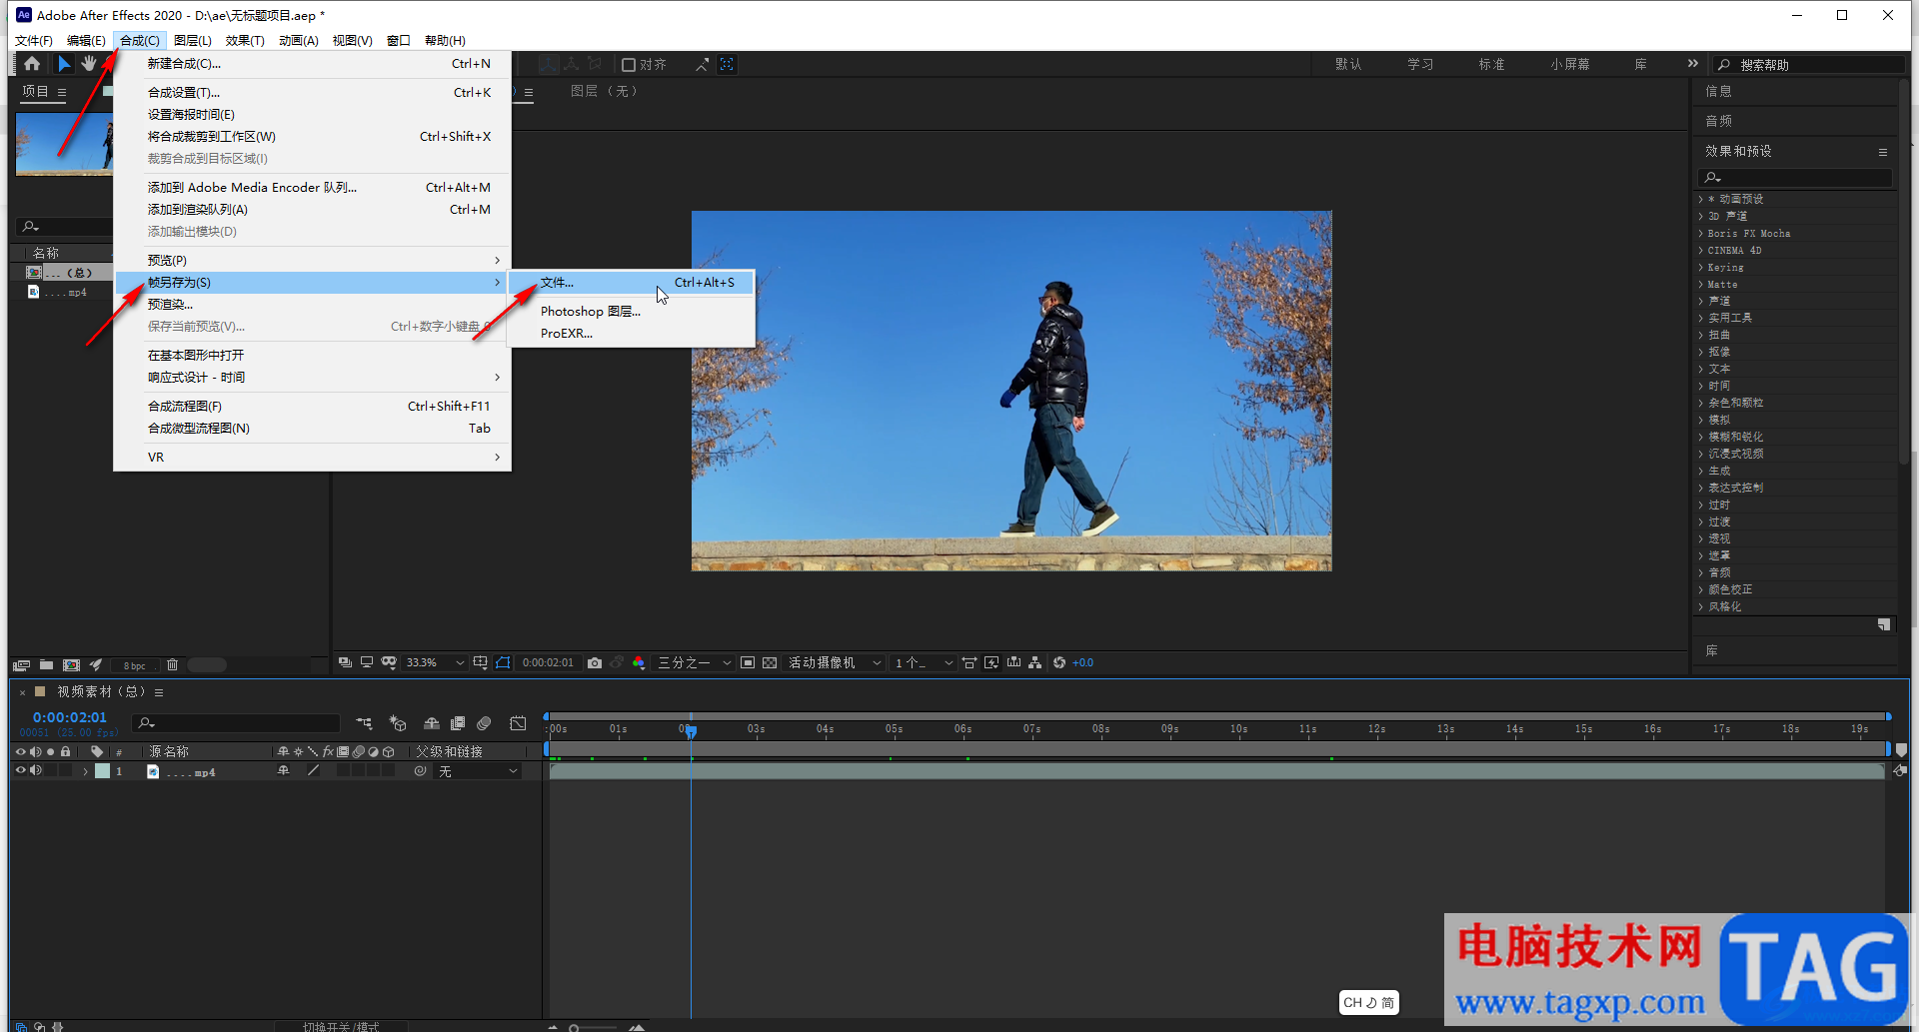Click the parent pick whip spiral for layer 1
1919x1032 pixels.
pyautogui.click(x=420, y=771)
